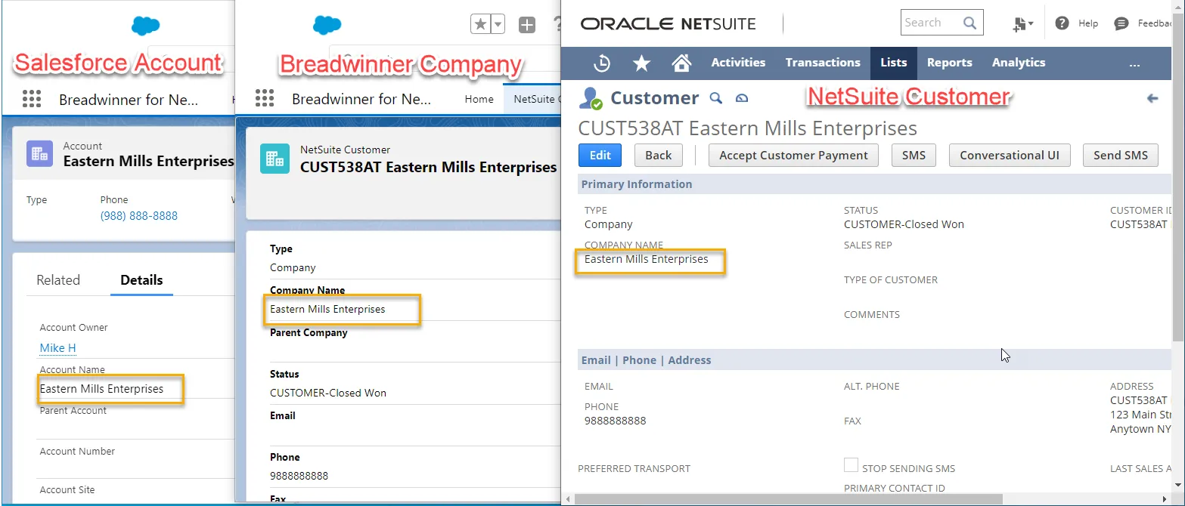The width and height of the screenshot is (1185, 506).
Task: Open the NetSuite create-new dropdown icon
Action: (1023, 24)
